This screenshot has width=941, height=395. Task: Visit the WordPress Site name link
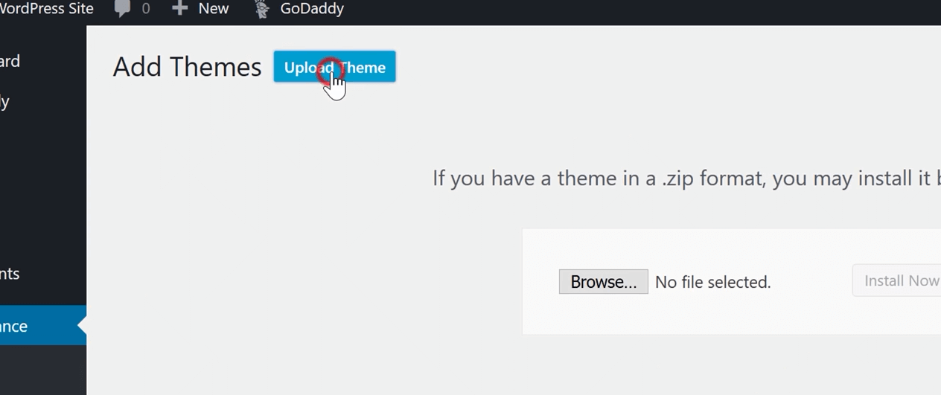point(47,9)
